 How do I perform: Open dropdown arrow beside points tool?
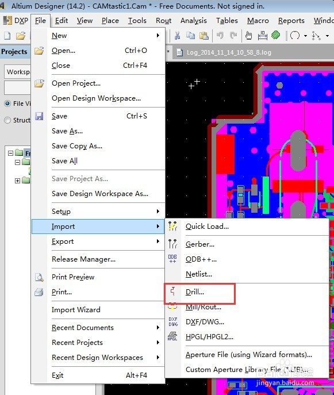(x=327, y=36)
